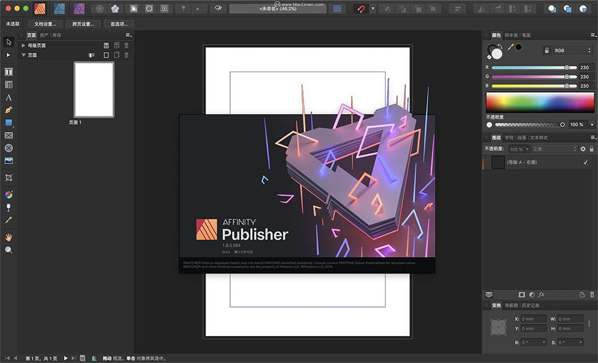Choose the Picture Frame Rectangle tool

(9, 135)
